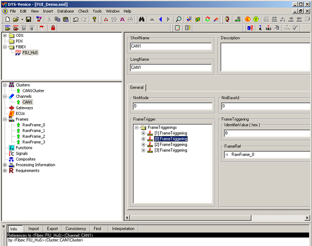This screenshot has height=246, width=312.
Task: Click the checklist clipboard icon
Action: click(x=177, y=28)
